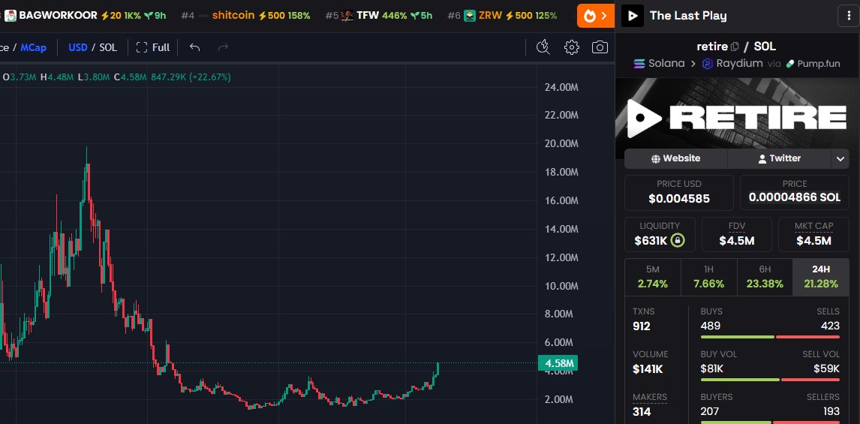Click the VOLUME $141K value
860x424 pixels.
648,369
